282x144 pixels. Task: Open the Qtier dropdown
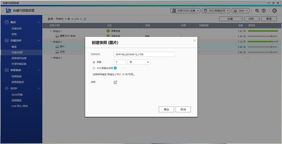point(241,11)
